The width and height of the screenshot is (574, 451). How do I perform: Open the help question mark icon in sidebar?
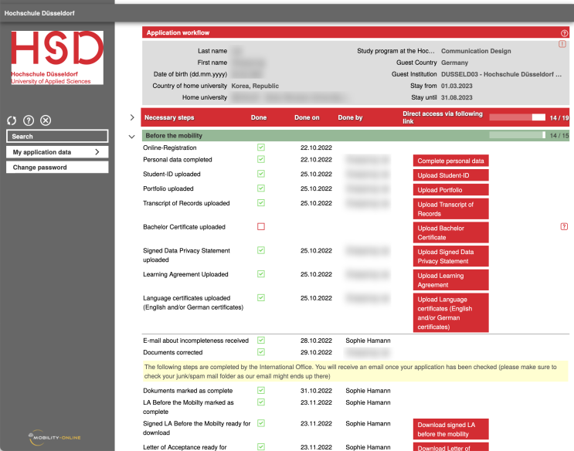29,120
